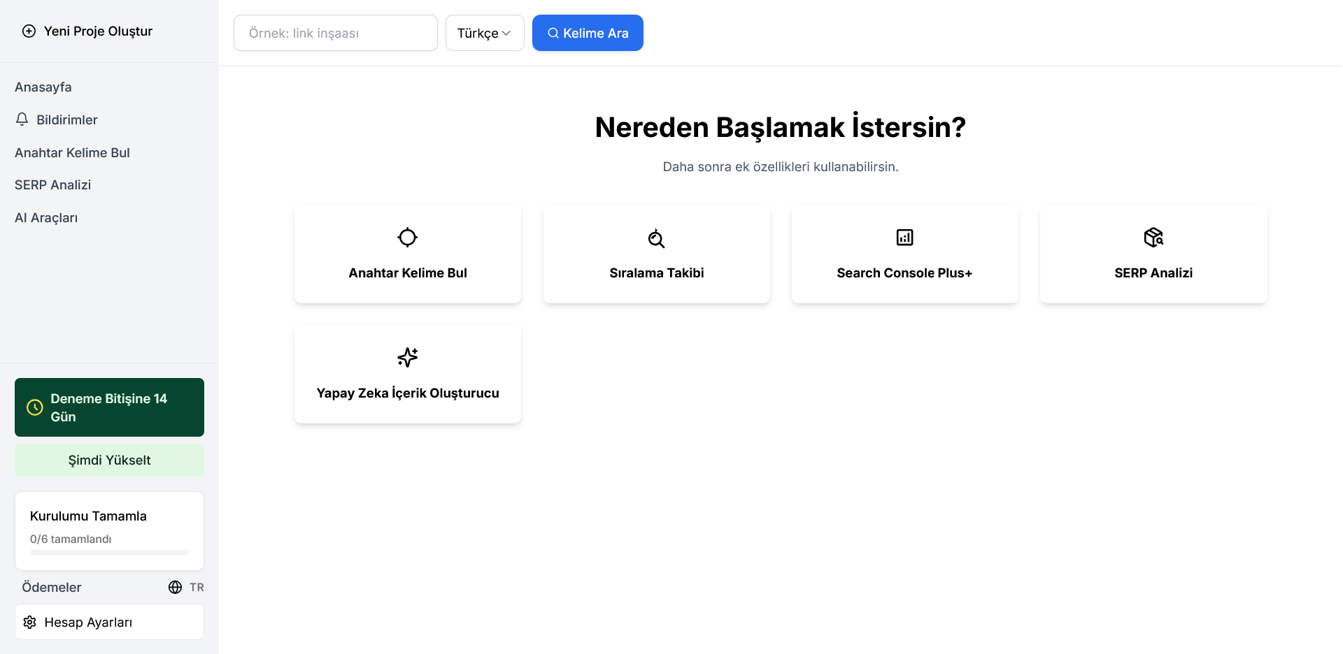This screenshot has width=1343, height=654.
Task: Click the chart icon on Search Console Plus+ card
Action: click(904, 237)
